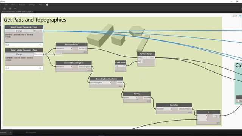The height and width of the screenshot is (136, 242).
Task: Select the Point.Z node header
Action: (x=137, y=94)
